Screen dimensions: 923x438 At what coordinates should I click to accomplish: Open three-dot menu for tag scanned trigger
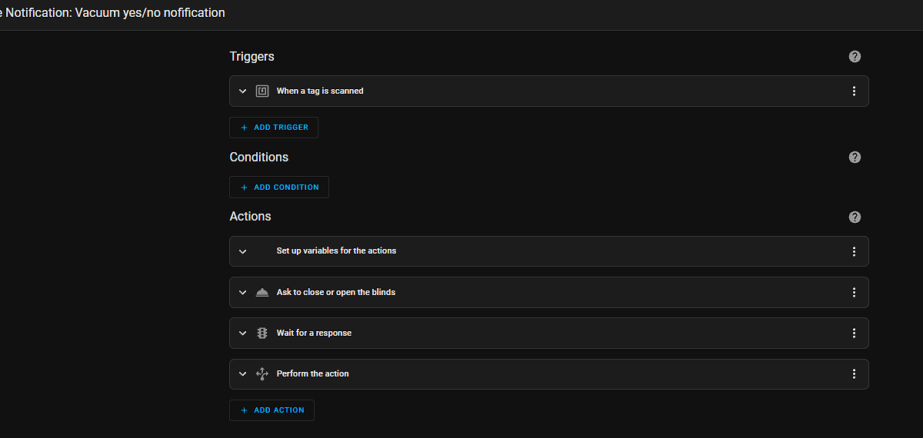(854, 91)
